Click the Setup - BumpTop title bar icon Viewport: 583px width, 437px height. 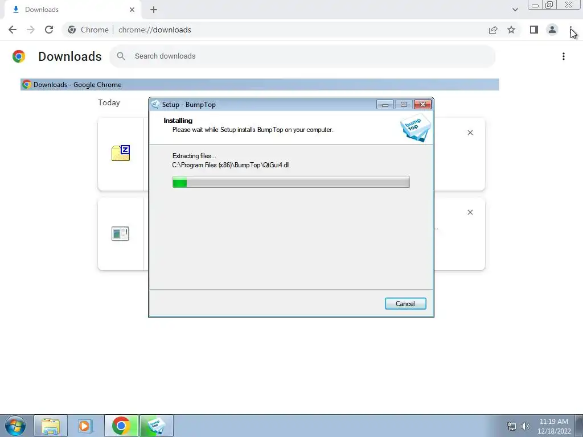point(156,105)
